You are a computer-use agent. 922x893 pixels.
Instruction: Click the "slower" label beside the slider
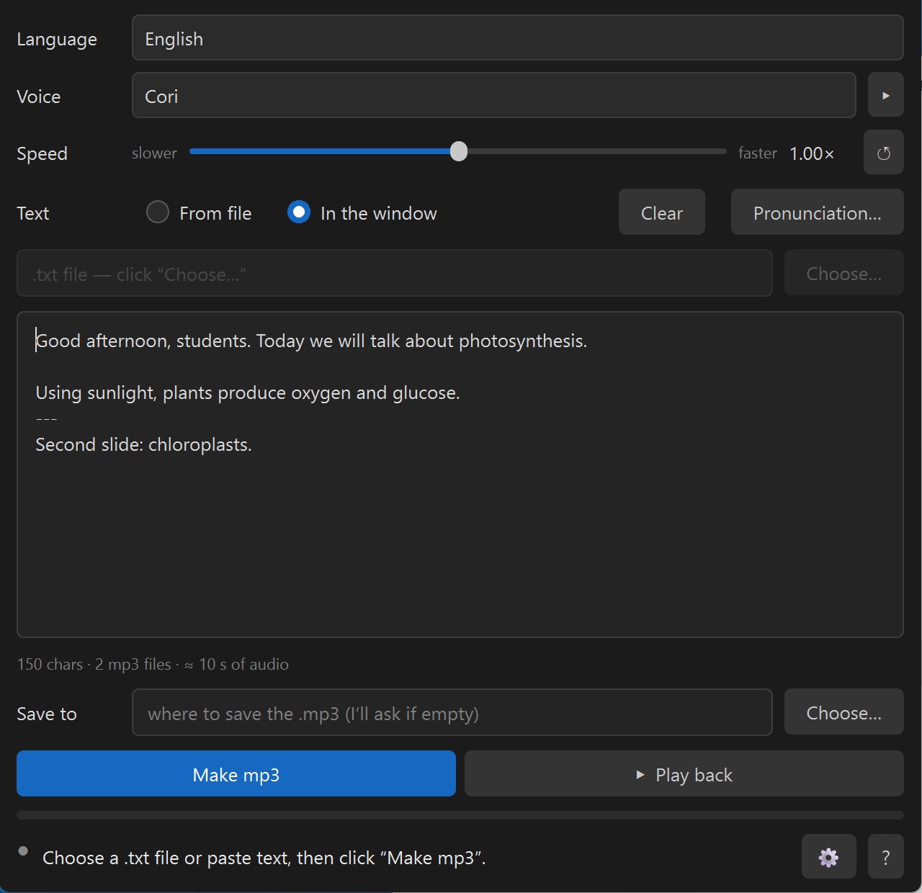point(154,153)
